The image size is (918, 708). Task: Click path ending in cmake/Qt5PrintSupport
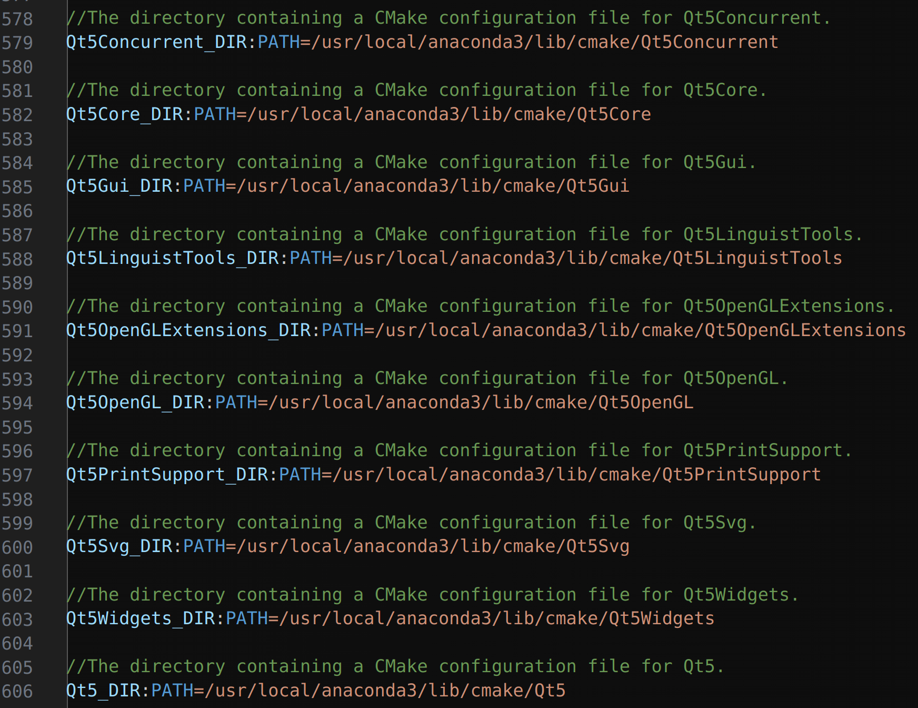[x=577, y=475]
